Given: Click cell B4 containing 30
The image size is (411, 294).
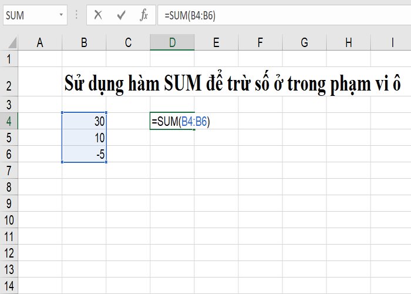Looking at the screenshot, I should point(84,121).
